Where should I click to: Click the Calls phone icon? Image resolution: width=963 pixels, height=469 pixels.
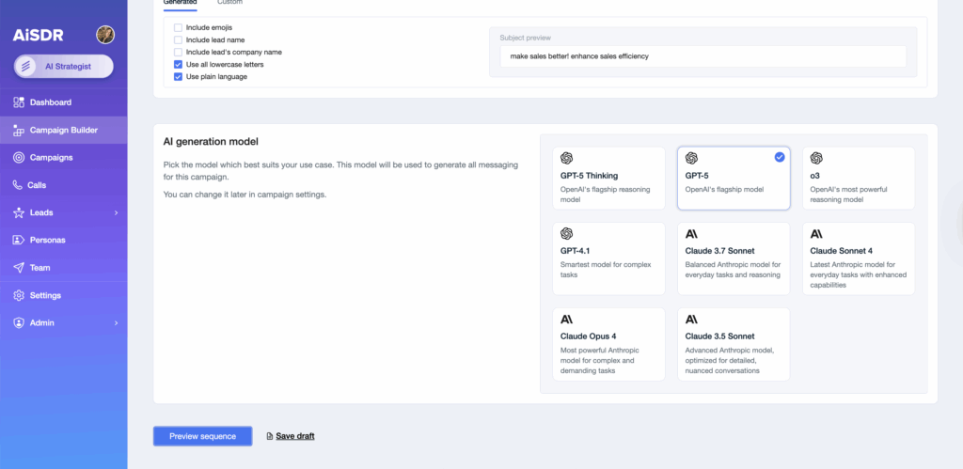(x=19, y=185)
